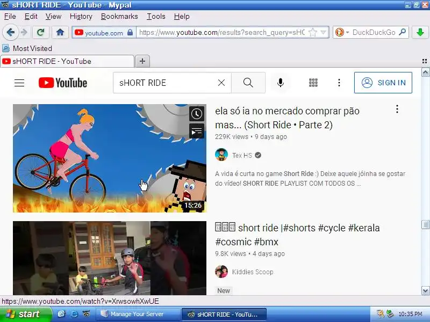Click the Tex HS channel avatar

click(x=221, y=155)
